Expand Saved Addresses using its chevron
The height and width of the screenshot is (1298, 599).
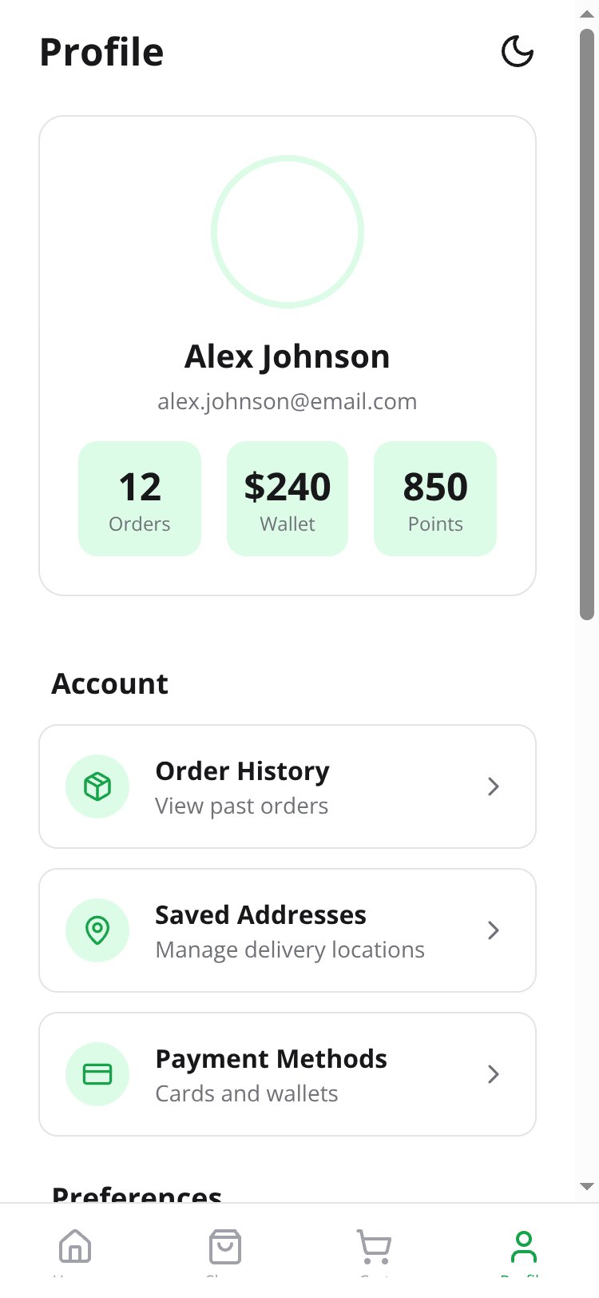(x=494, y=930)
